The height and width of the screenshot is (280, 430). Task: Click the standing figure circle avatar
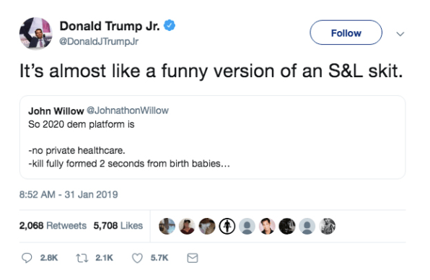pyautogui.click(x=227, y=227)
